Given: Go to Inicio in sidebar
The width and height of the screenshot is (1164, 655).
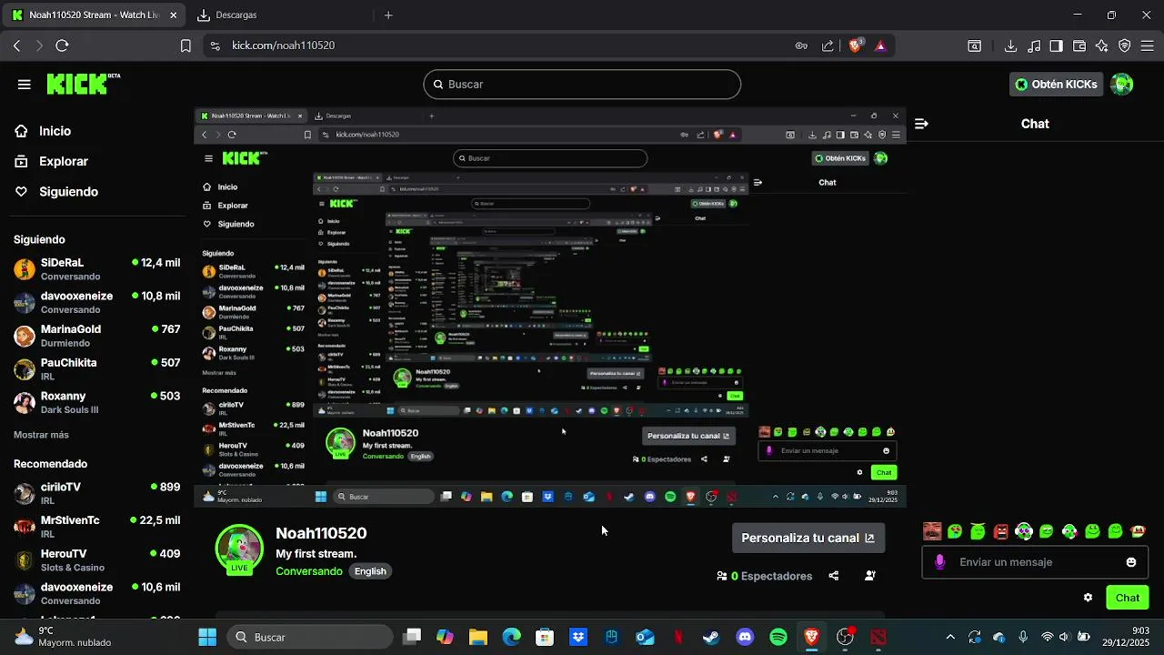Looking at the screenshot, I should tap(55, 131).
